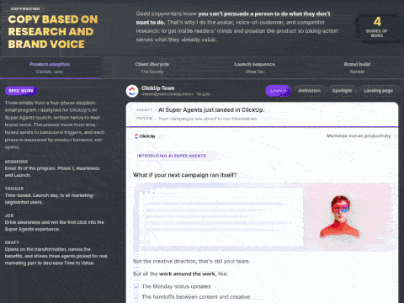Click the SPEC WORK badge
The image size is (404, 303).
click(x=21, y=91)
